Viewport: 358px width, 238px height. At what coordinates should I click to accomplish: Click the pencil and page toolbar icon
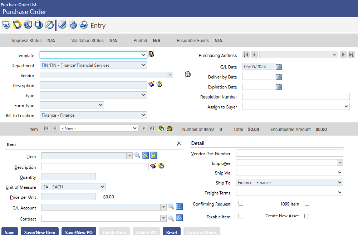(x=49, y=25)
